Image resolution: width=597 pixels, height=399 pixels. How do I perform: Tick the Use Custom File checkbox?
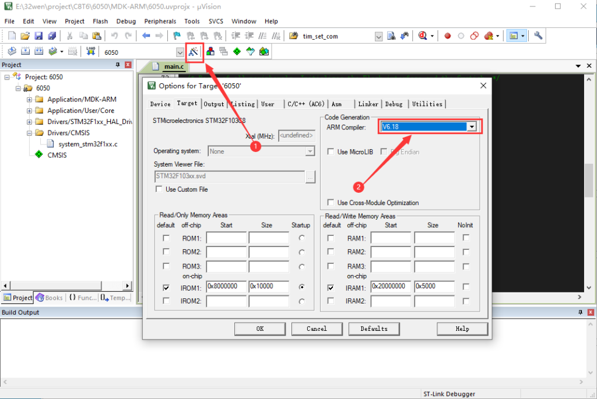click(x=159, y=189)
